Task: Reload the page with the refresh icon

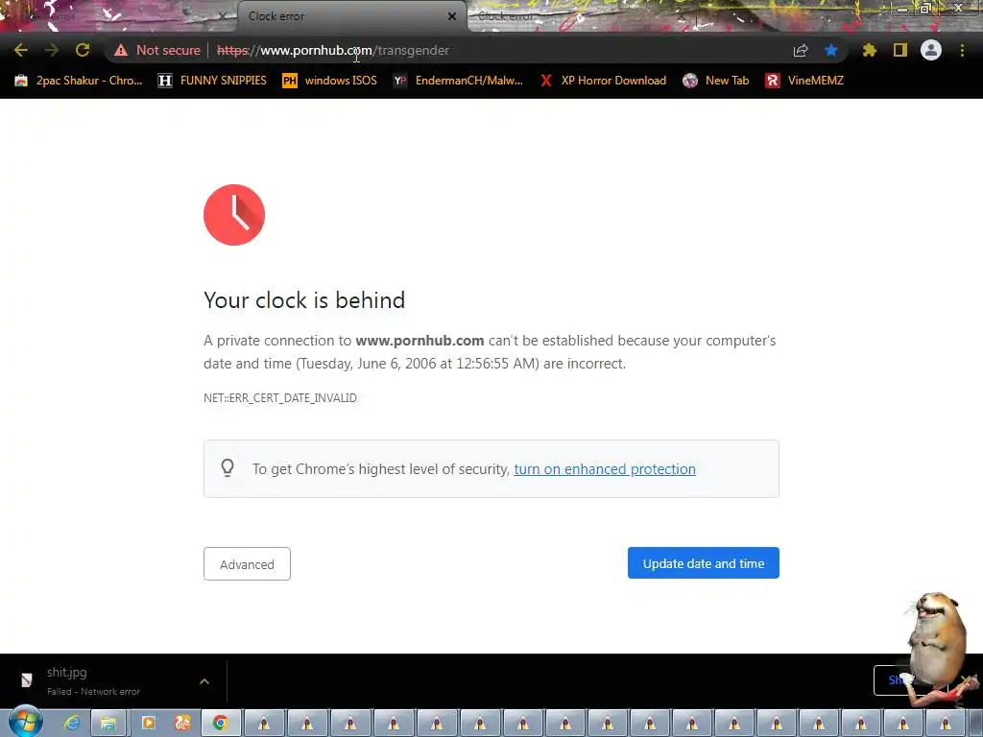Action: [x=83, y=50]
